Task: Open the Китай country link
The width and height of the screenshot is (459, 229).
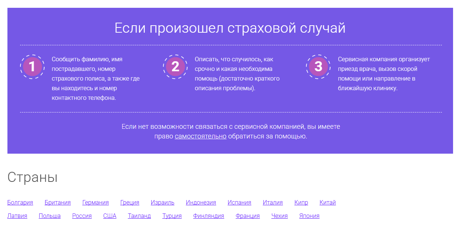Action: click(x=328, y=202)
